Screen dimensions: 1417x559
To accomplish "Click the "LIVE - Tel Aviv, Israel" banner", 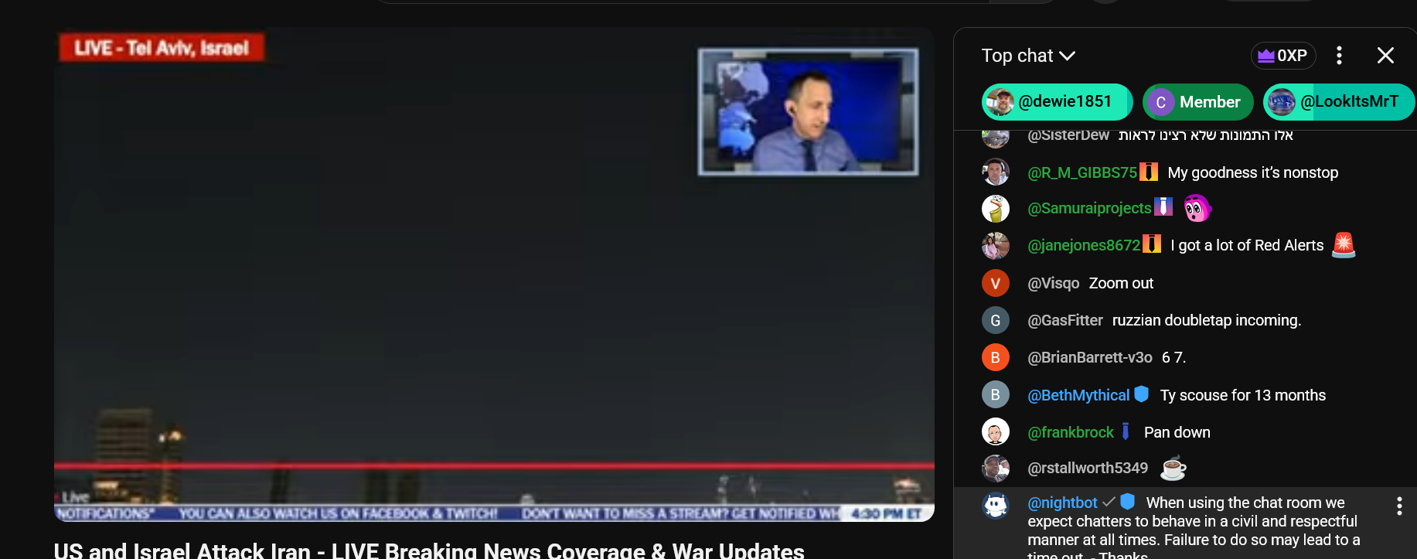I will (x=162, y=48).
